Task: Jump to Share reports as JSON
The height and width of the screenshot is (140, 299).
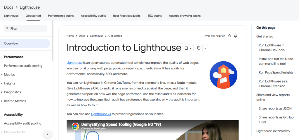Action: (x=275, y=109)
